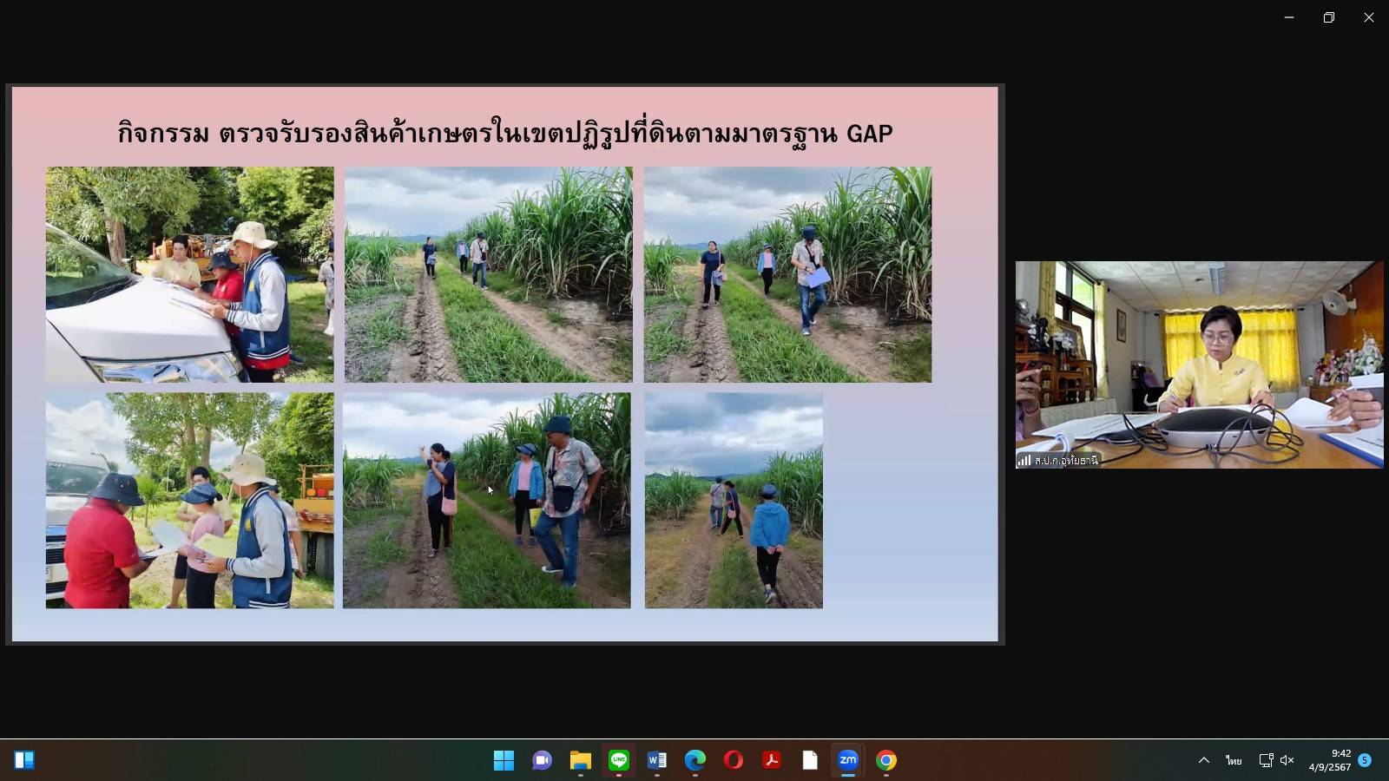Open Microsoft Edge from the taskbar

pos(694,760)
